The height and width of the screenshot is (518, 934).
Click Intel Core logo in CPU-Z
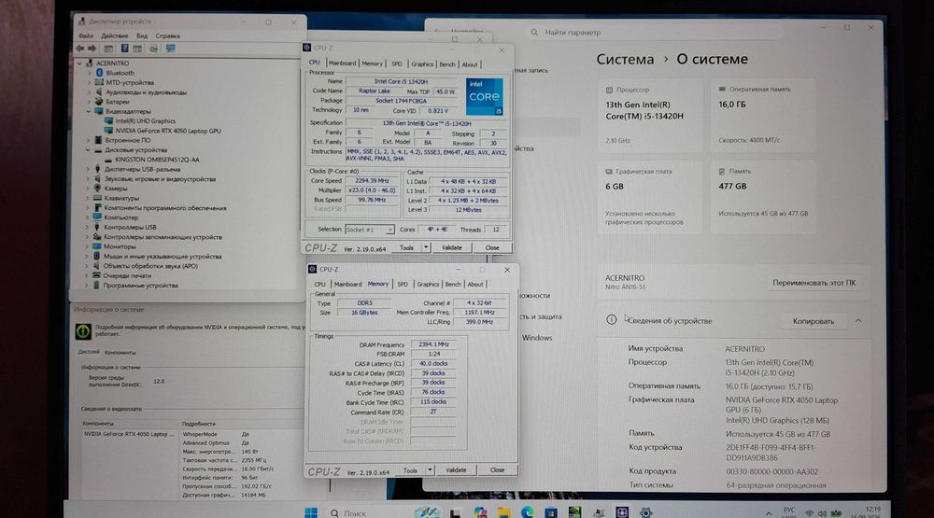[x=484, y=96]
